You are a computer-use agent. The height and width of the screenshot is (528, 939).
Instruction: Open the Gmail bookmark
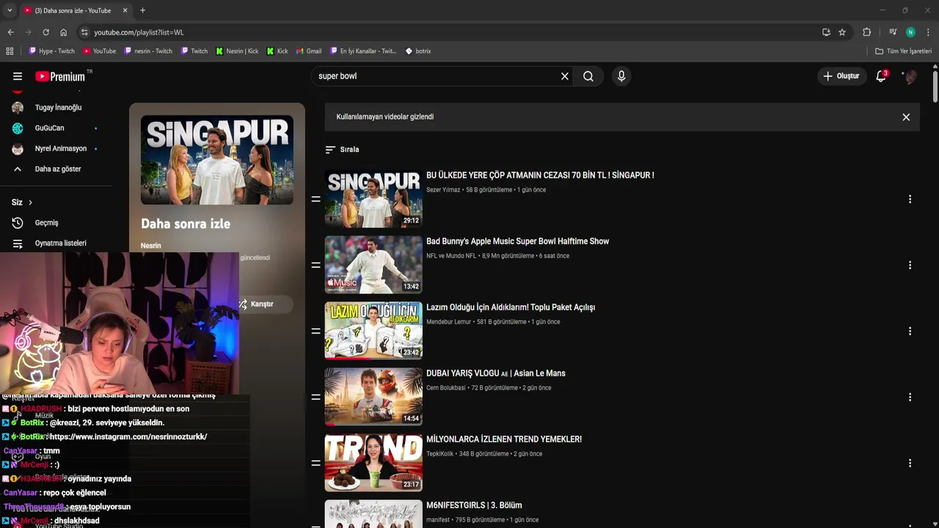pos(309,51)
